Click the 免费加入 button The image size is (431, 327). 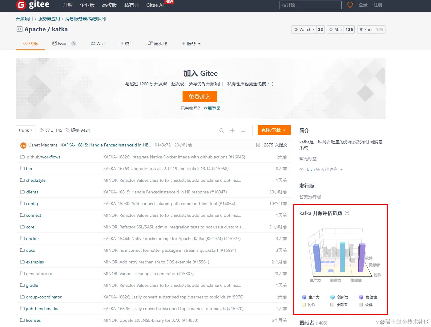click(x=199, y=96)
